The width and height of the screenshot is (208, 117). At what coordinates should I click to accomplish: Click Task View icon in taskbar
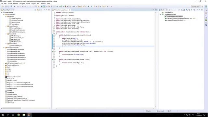click(13, 115)
